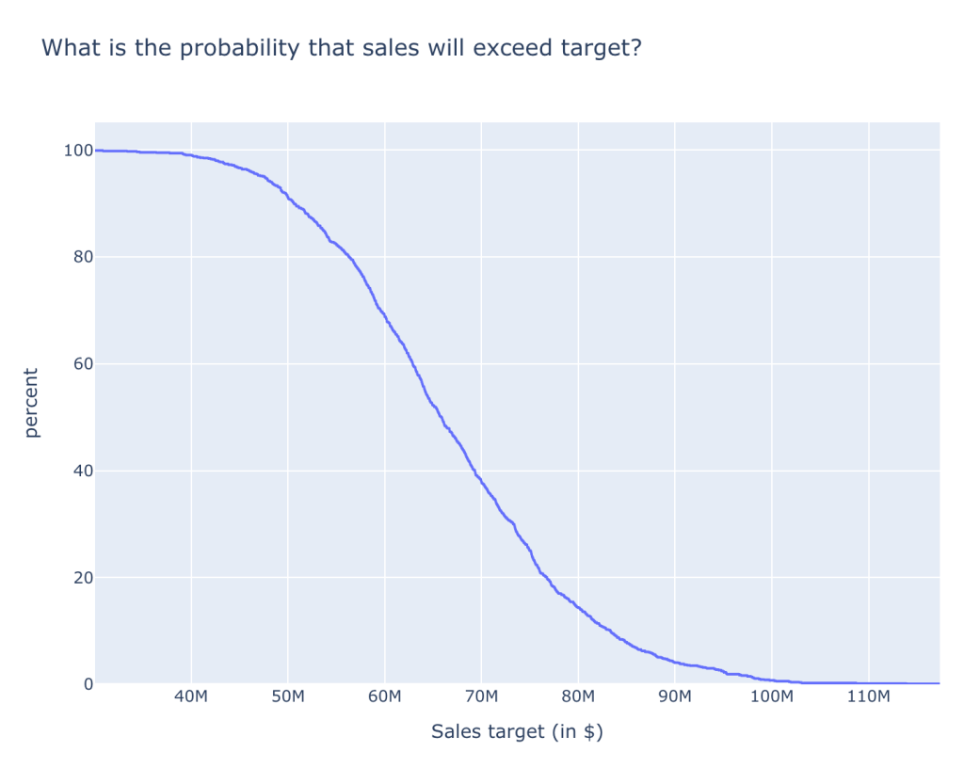Screen dimensions: 964x768
Task: Click the curve where it crosses the 80M gridline
Action: (578, 607)
